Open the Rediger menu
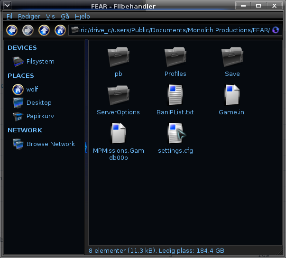 (x=29, y=17)
